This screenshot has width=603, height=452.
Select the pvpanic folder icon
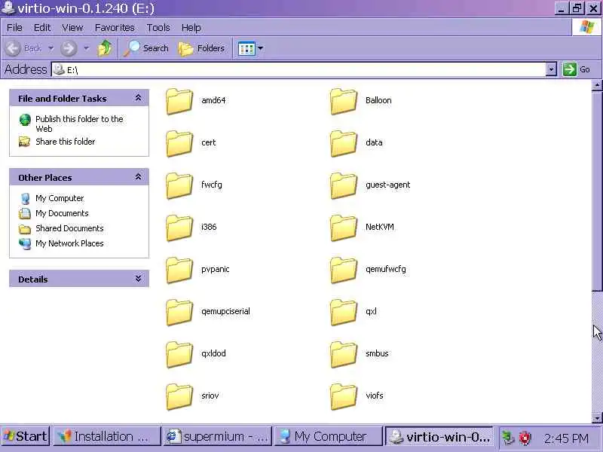tap(179, 270)
